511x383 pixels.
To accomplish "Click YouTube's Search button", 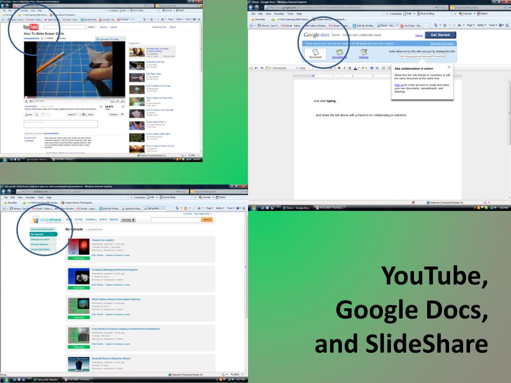I will [92, 27].
